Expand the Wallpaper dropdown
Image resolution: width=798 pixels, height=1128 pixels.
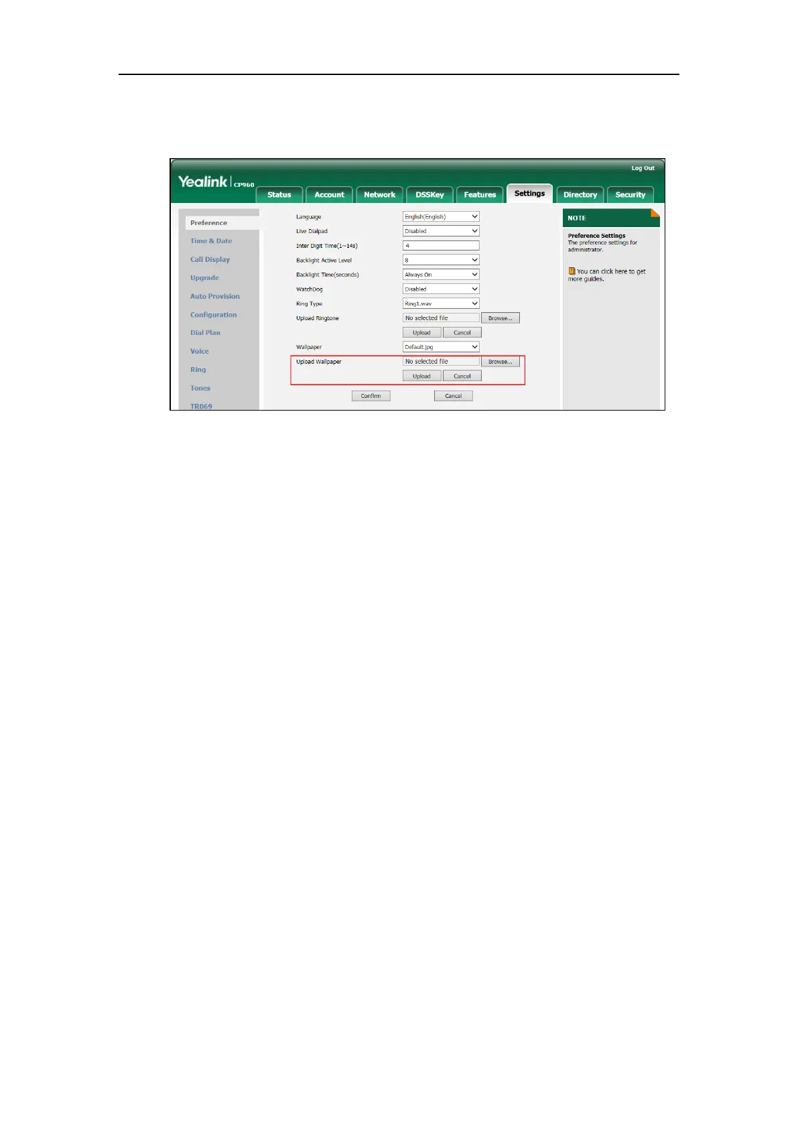click(x=441, y=347)
